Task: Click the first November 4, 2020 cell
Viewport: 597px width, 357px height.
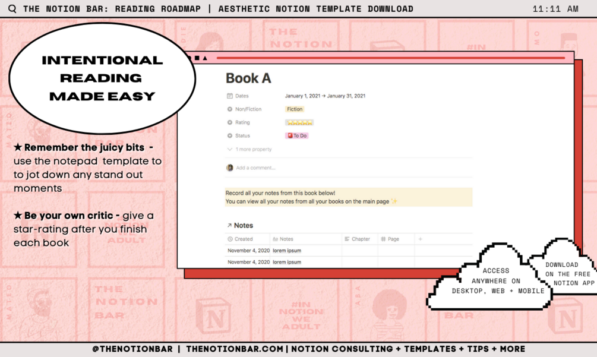Action: pos(248,251)
